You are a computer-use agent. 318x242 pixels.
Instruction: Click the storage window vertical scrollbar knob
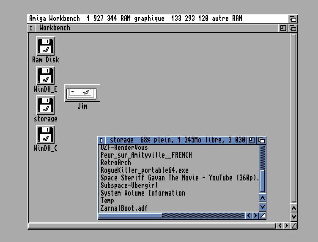point(263,181)
